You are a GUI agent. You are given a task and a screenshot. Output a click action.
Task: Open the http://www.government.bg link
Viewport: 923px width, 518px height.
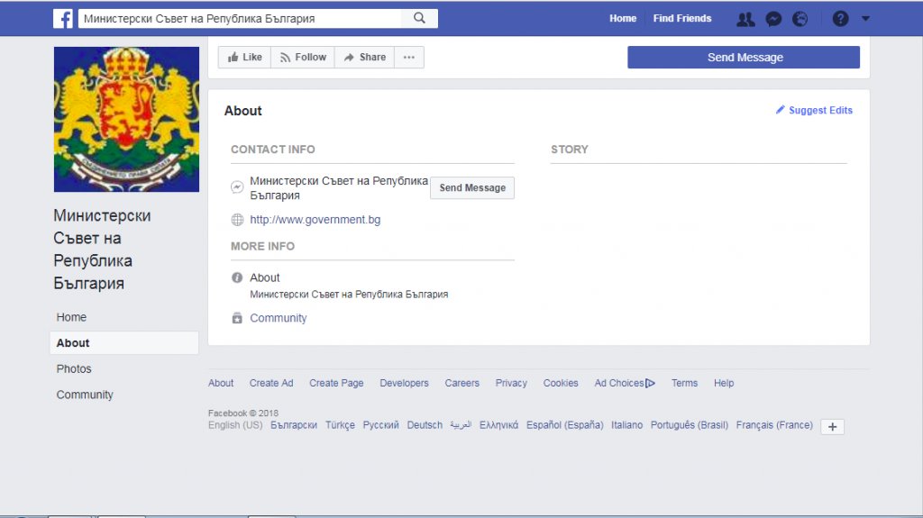pos(315,220)
